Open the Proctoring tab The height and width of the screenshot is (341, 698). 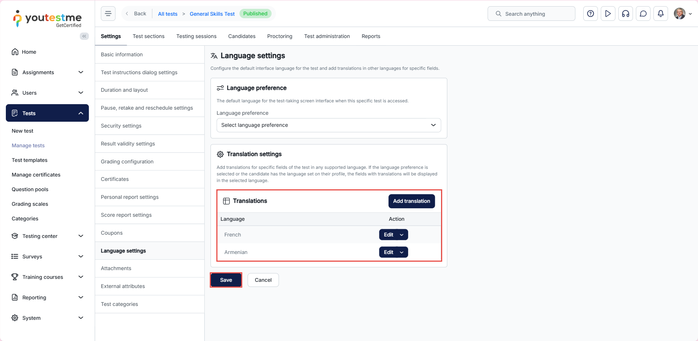click(x=280, y=36)
